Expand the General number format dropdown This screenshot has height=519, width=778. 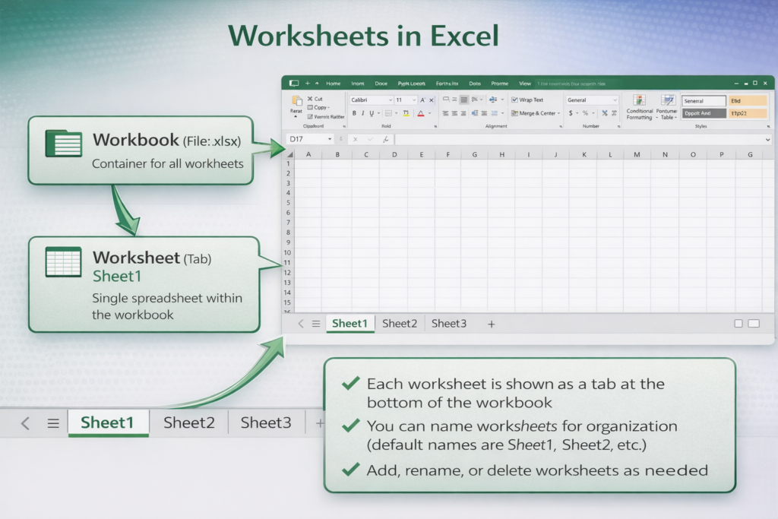click(614, 100)
